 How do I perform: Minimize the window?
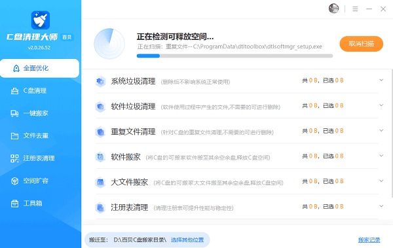click(x=369, y=9)
